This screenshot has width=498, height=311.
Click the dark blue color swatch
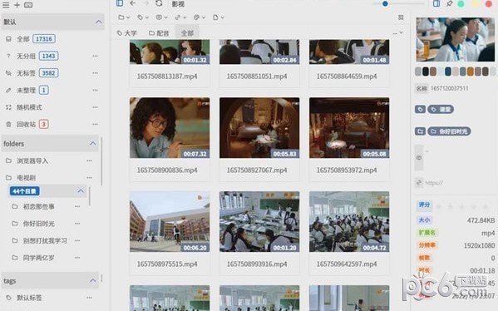coord(448,72)
